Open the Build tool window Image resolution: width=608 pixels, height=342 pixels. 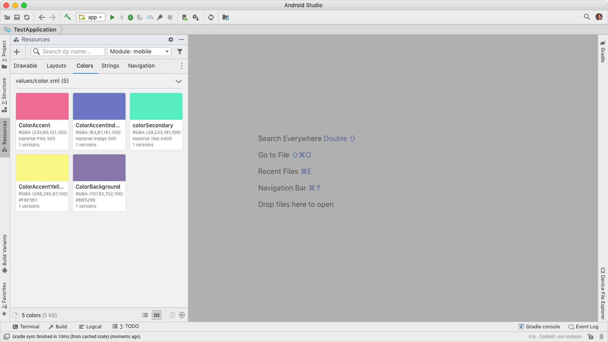click(x=58, y=327)
